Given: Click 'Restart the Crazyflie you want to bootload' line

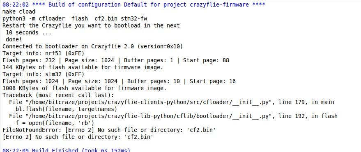Looking at the screenshot, I should (91, 25).
